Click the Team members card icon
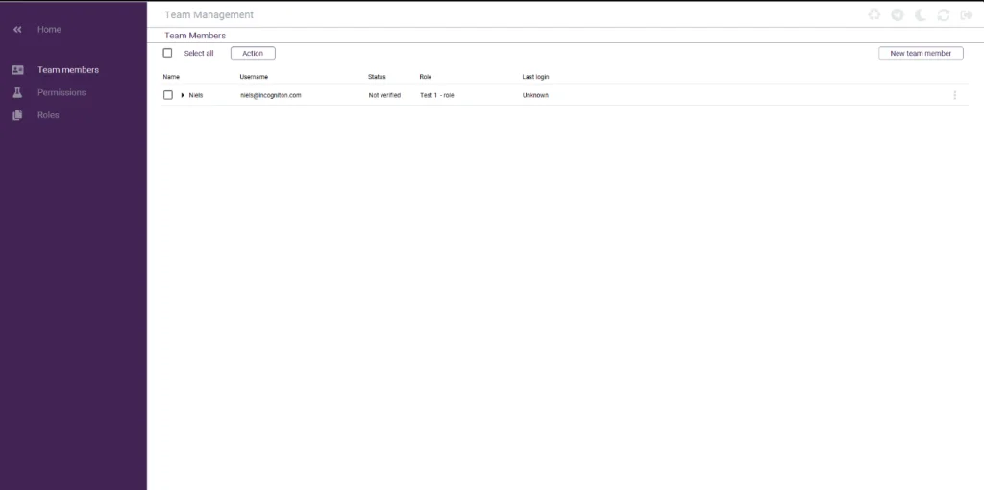984x490 pixels. 17,70
